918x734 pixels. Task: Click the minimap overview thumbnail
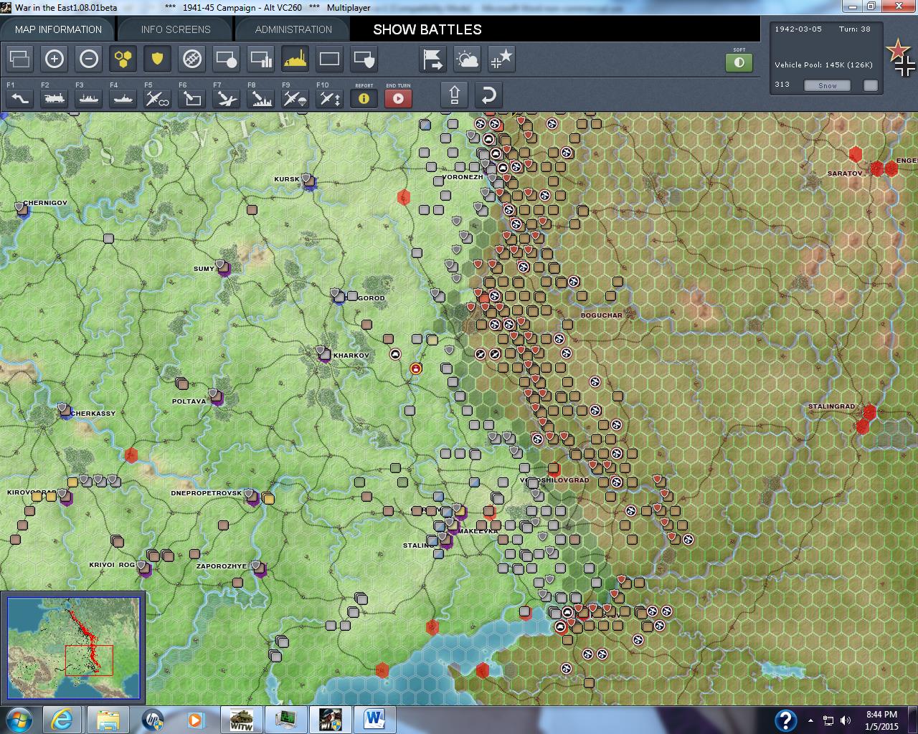click(74, 648)
